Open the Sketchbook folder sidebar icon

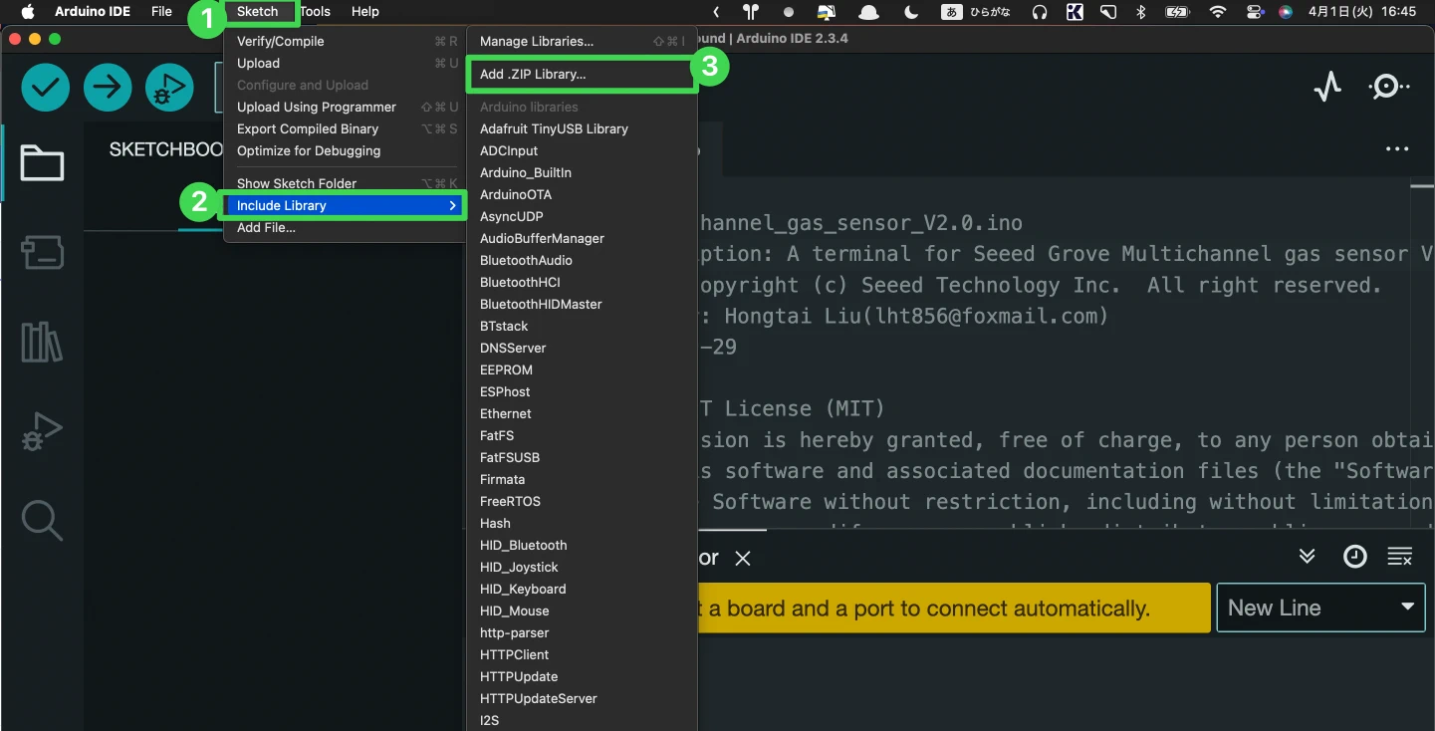click(42, 163)
